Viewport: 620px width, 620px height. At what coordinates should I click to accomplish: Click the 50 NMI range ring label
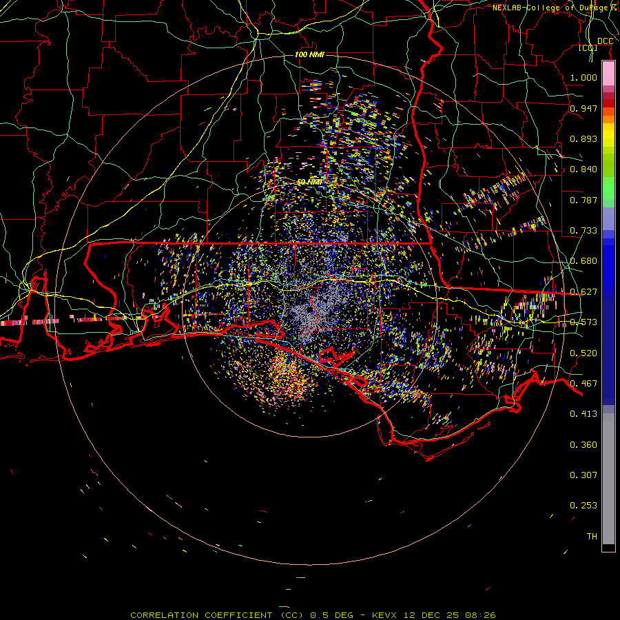pyautogui.click(x=309, y=182)
